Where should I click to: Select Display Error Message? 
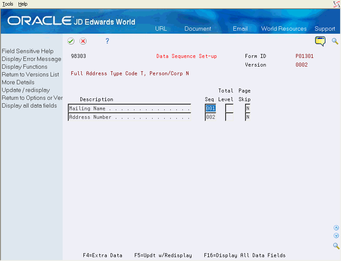[x=32, y=59]
